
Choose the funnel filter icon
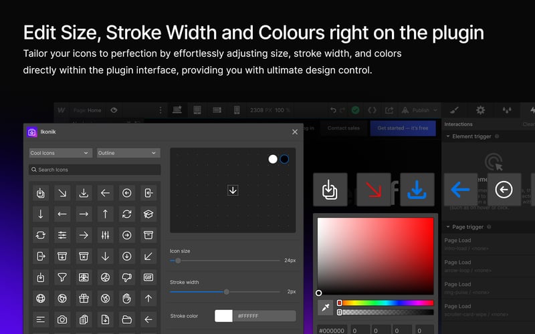pyautogui.click(x=62, y=277)
